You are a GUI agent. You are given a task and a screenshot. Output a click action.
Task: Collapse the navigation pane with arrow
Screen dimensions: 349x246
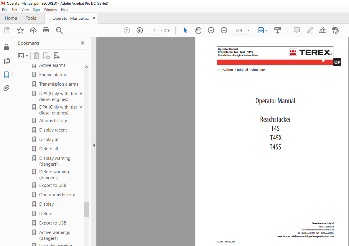tap(94, 145)
